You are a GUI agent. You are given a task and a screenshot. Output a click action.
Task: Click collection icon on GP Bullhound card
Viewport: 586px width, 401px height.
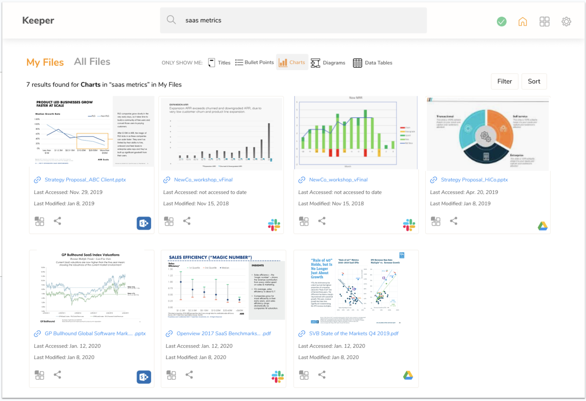(39, 375)
